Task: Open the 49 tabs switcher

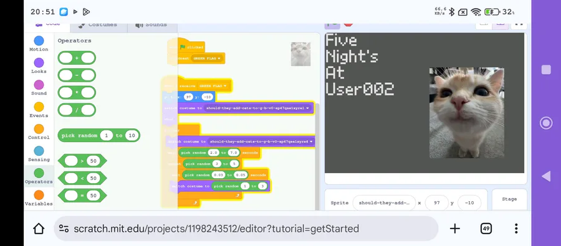Action: [x=486, y=229]
